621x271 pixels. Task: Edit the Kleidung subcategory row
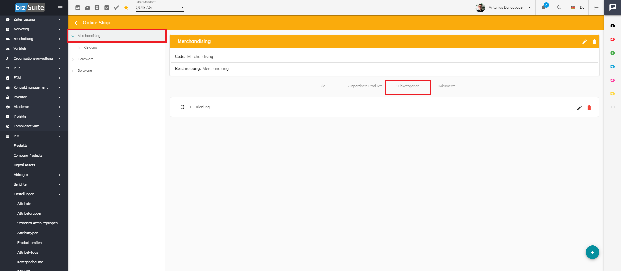pyautogui.click(x=579, y=108)
